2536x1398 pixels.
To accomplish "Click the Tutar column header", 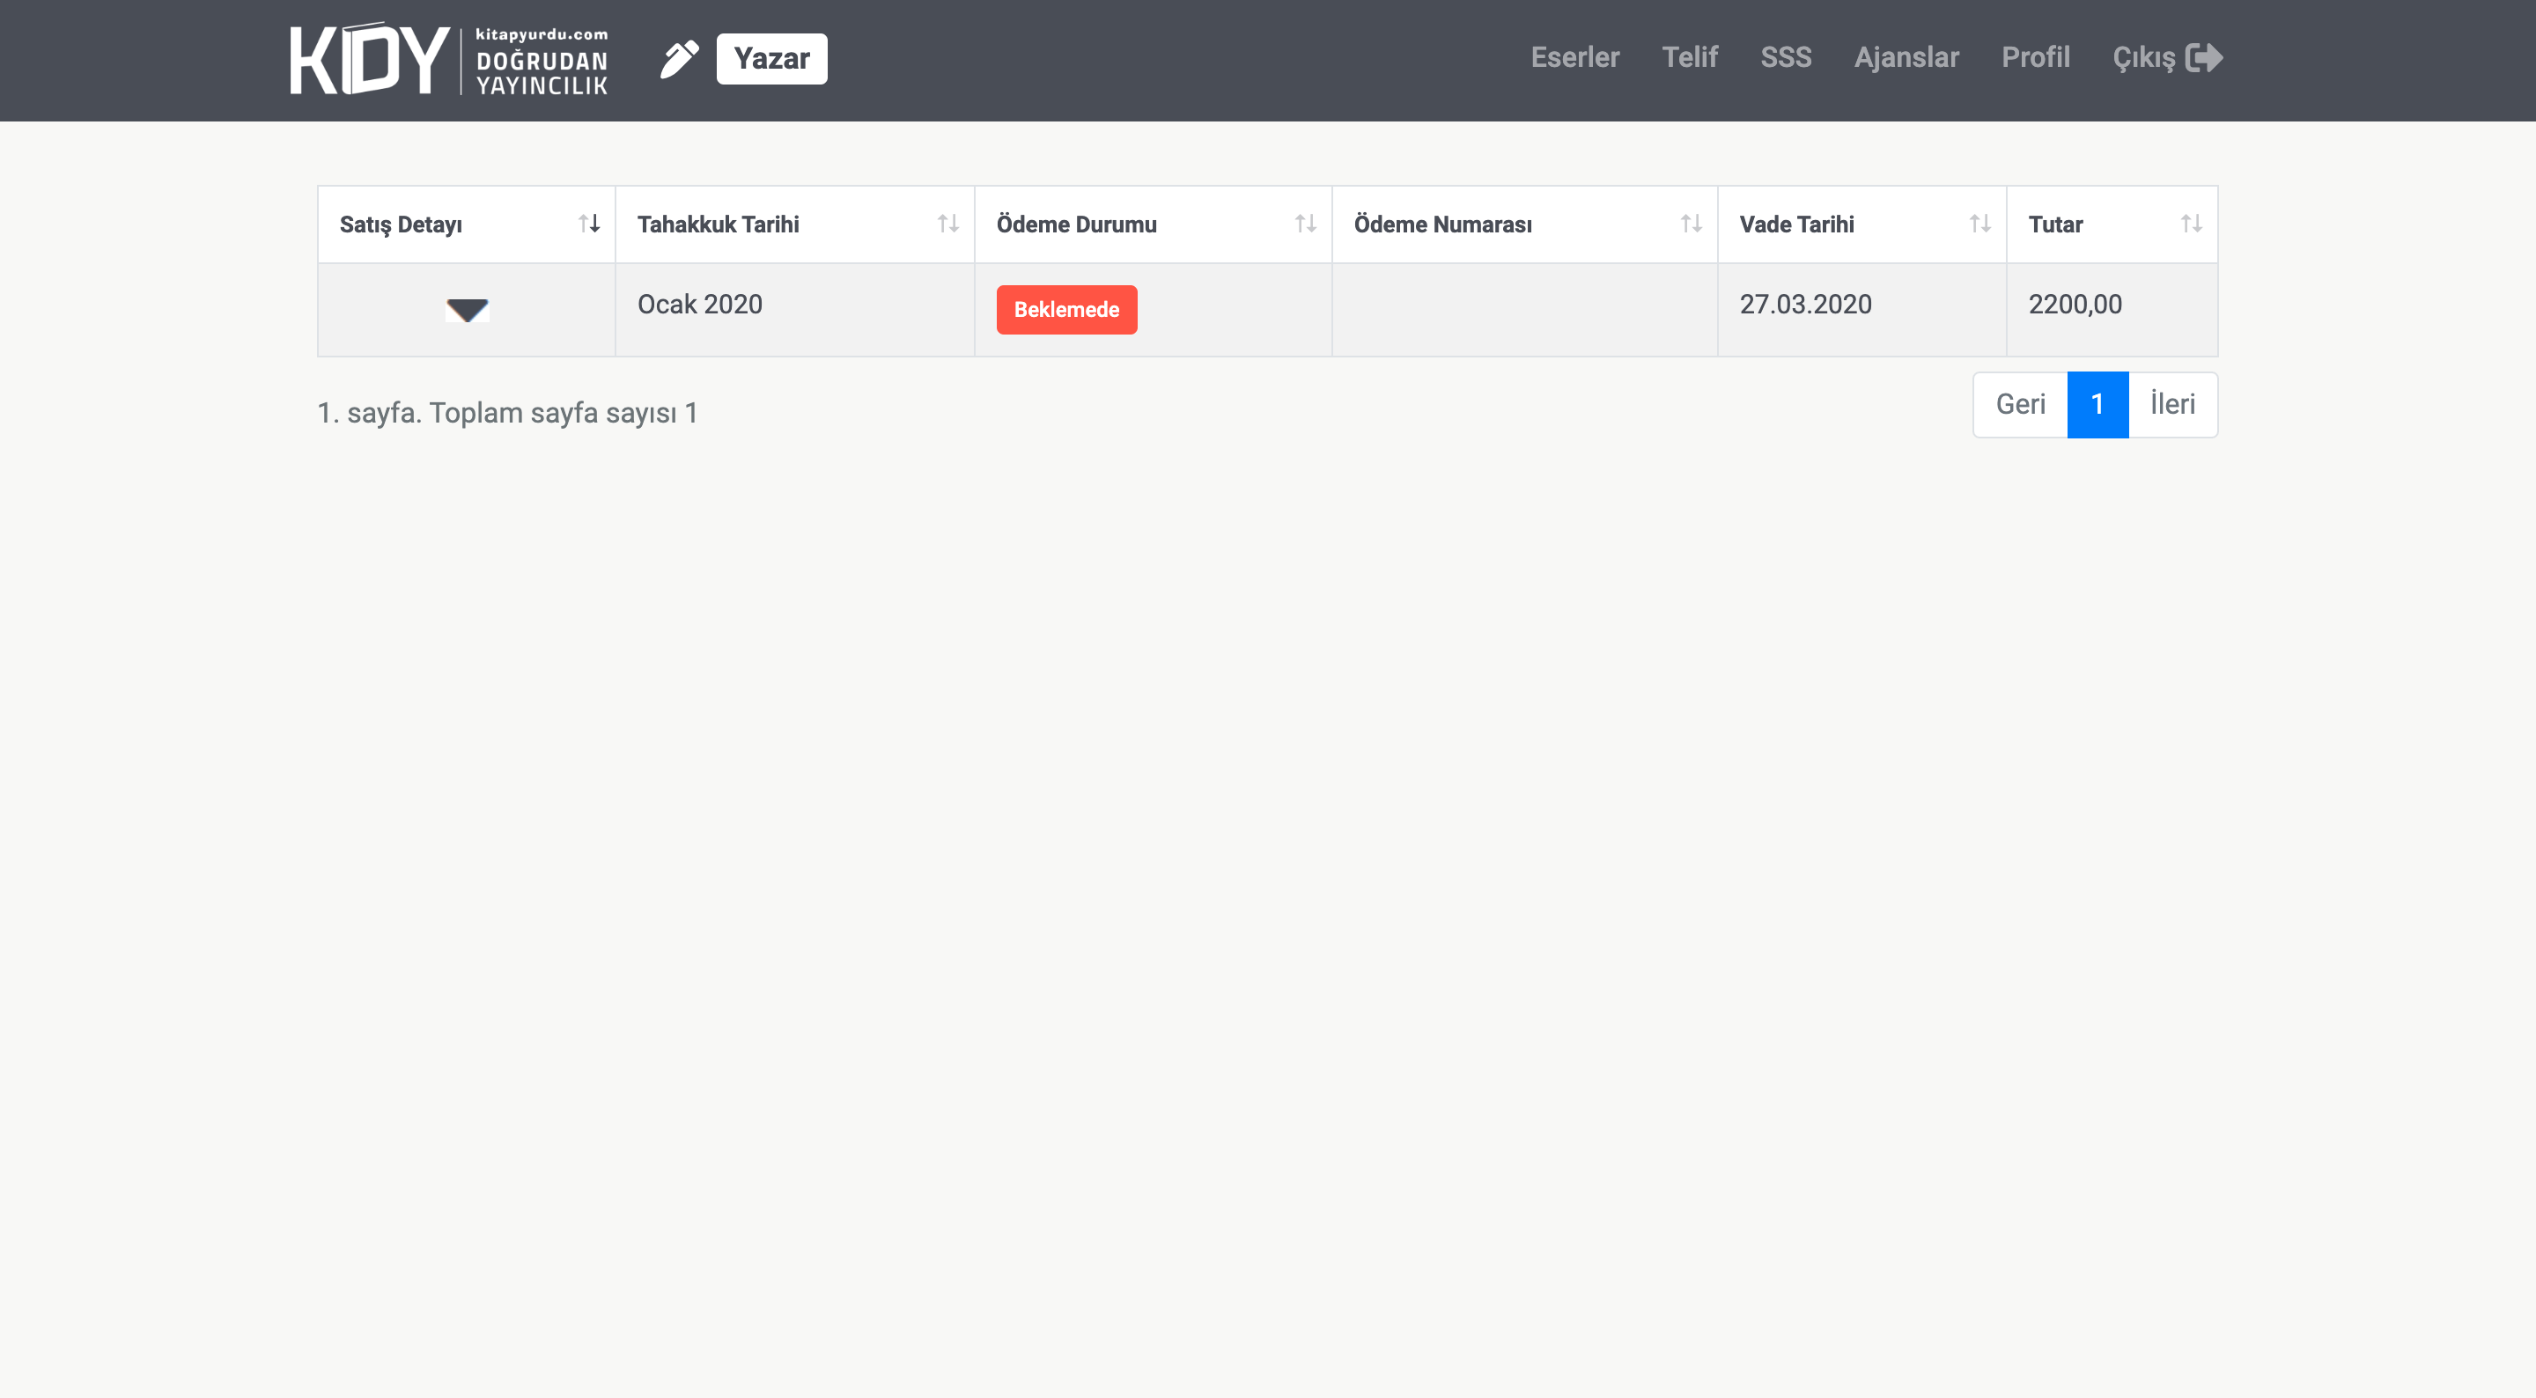I will tap(2112, 224).
